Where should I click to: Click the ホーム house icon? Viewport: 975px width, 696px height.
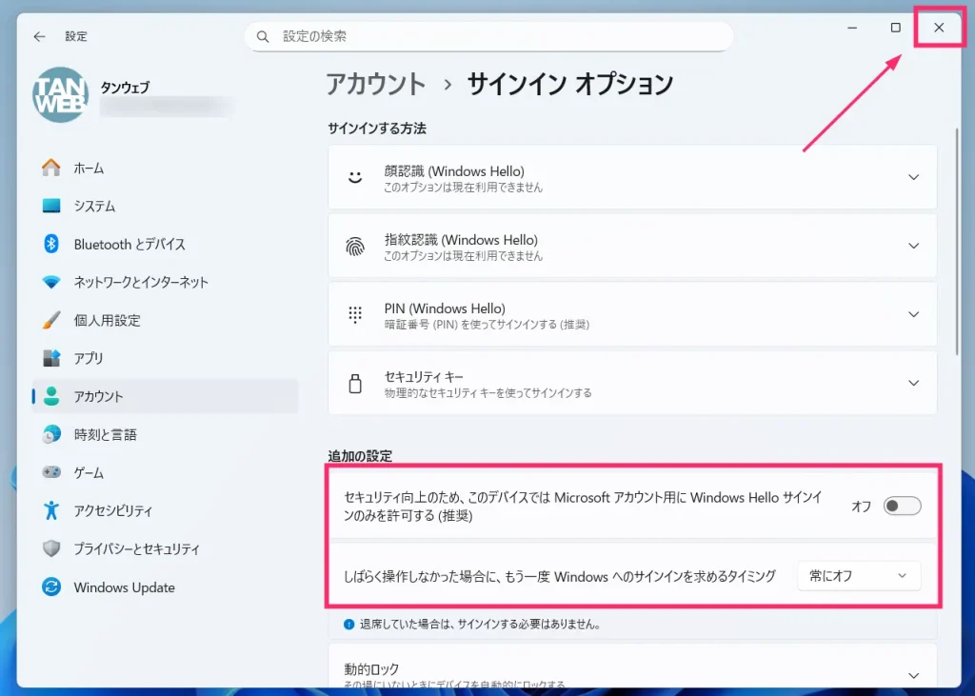51,168
